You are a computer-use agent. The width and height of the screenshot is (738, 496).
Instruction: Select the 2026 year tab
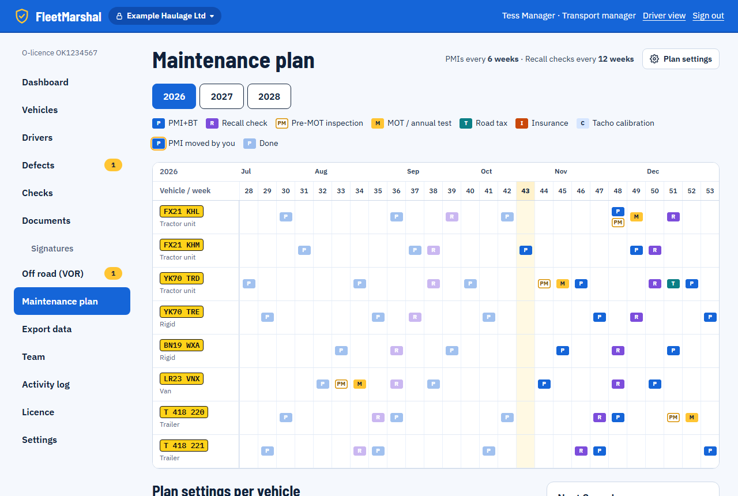(174, 96)
